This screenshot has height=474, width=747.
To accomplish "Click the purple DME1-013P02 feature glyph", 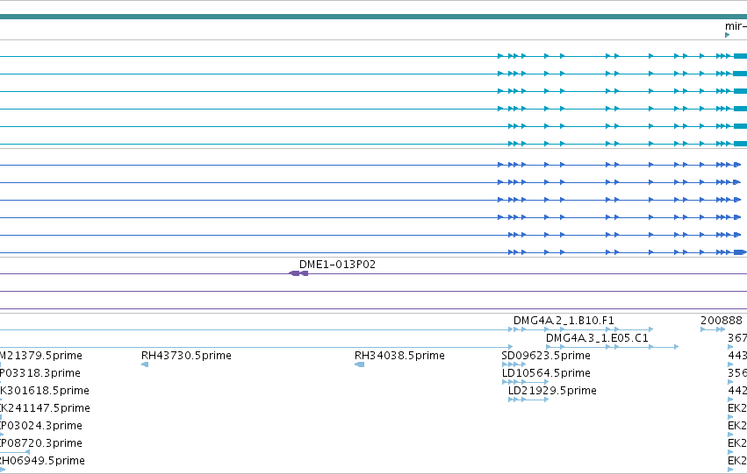I will 298,273.
